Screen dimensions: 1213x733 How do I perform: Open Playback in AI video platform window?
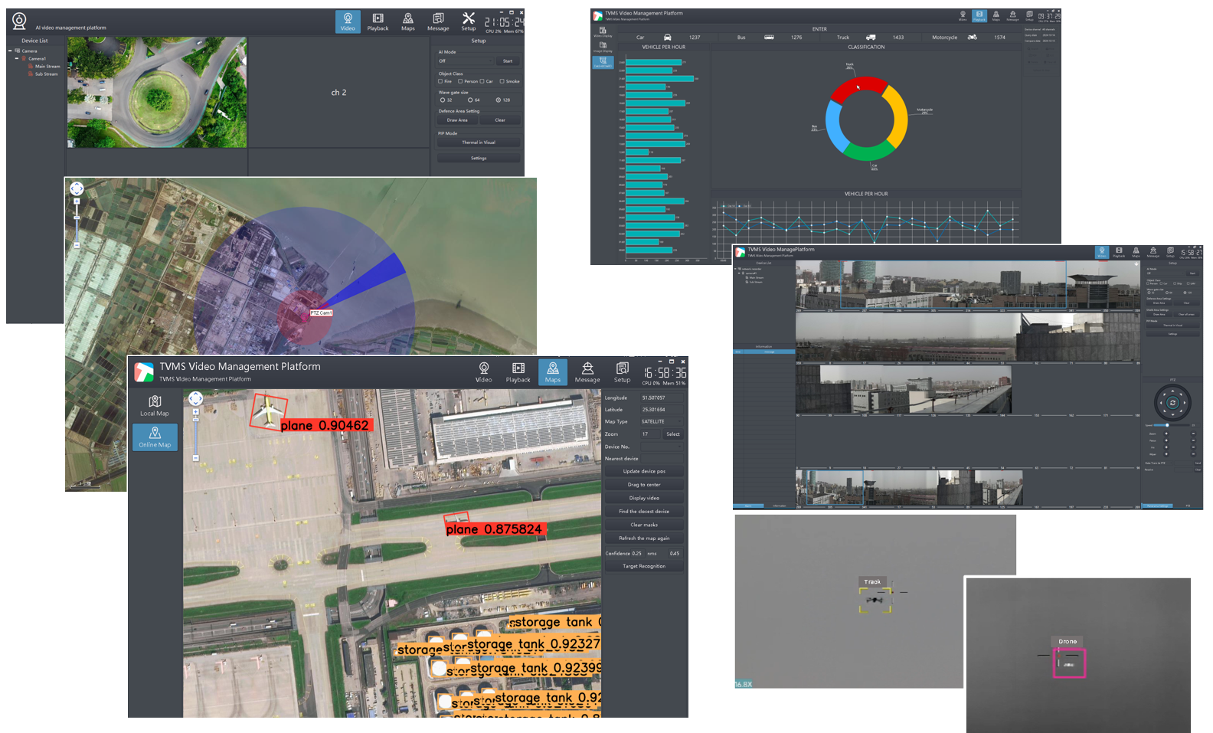(378, 21)
